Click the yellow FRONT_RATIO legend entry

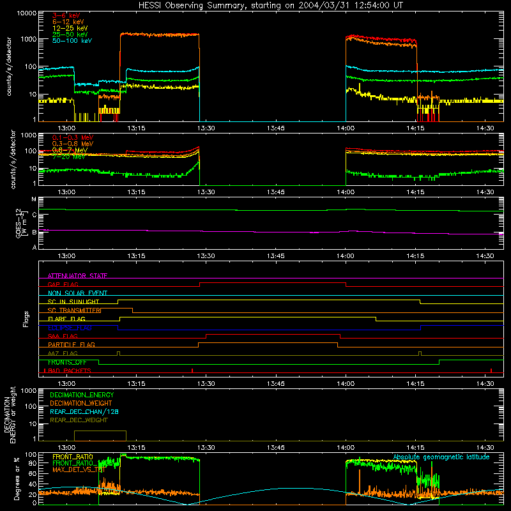73,457
